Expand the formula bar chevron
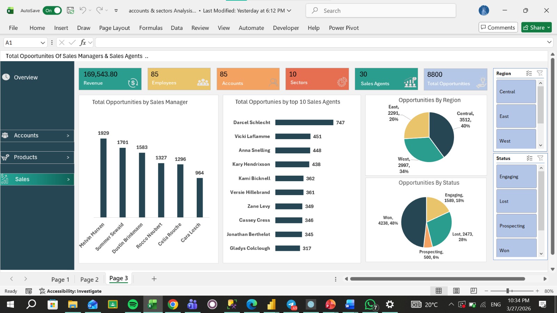 point(549,42)
